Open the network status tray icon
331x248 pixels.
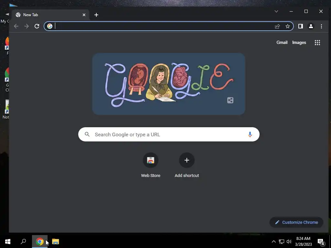(281, 242)
